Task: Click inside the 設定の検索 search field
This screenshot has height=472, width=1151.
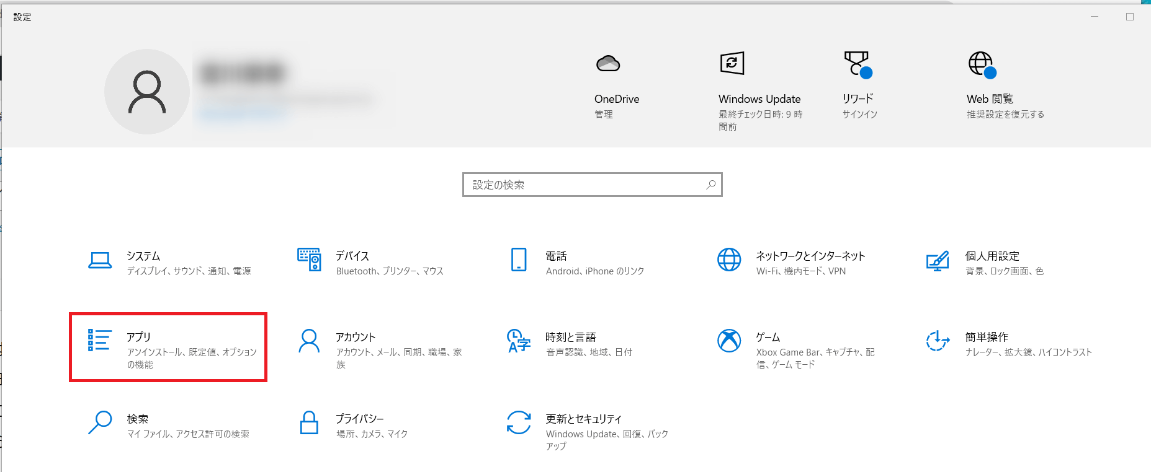Action: pyautogui.click(x=593, y=185)
